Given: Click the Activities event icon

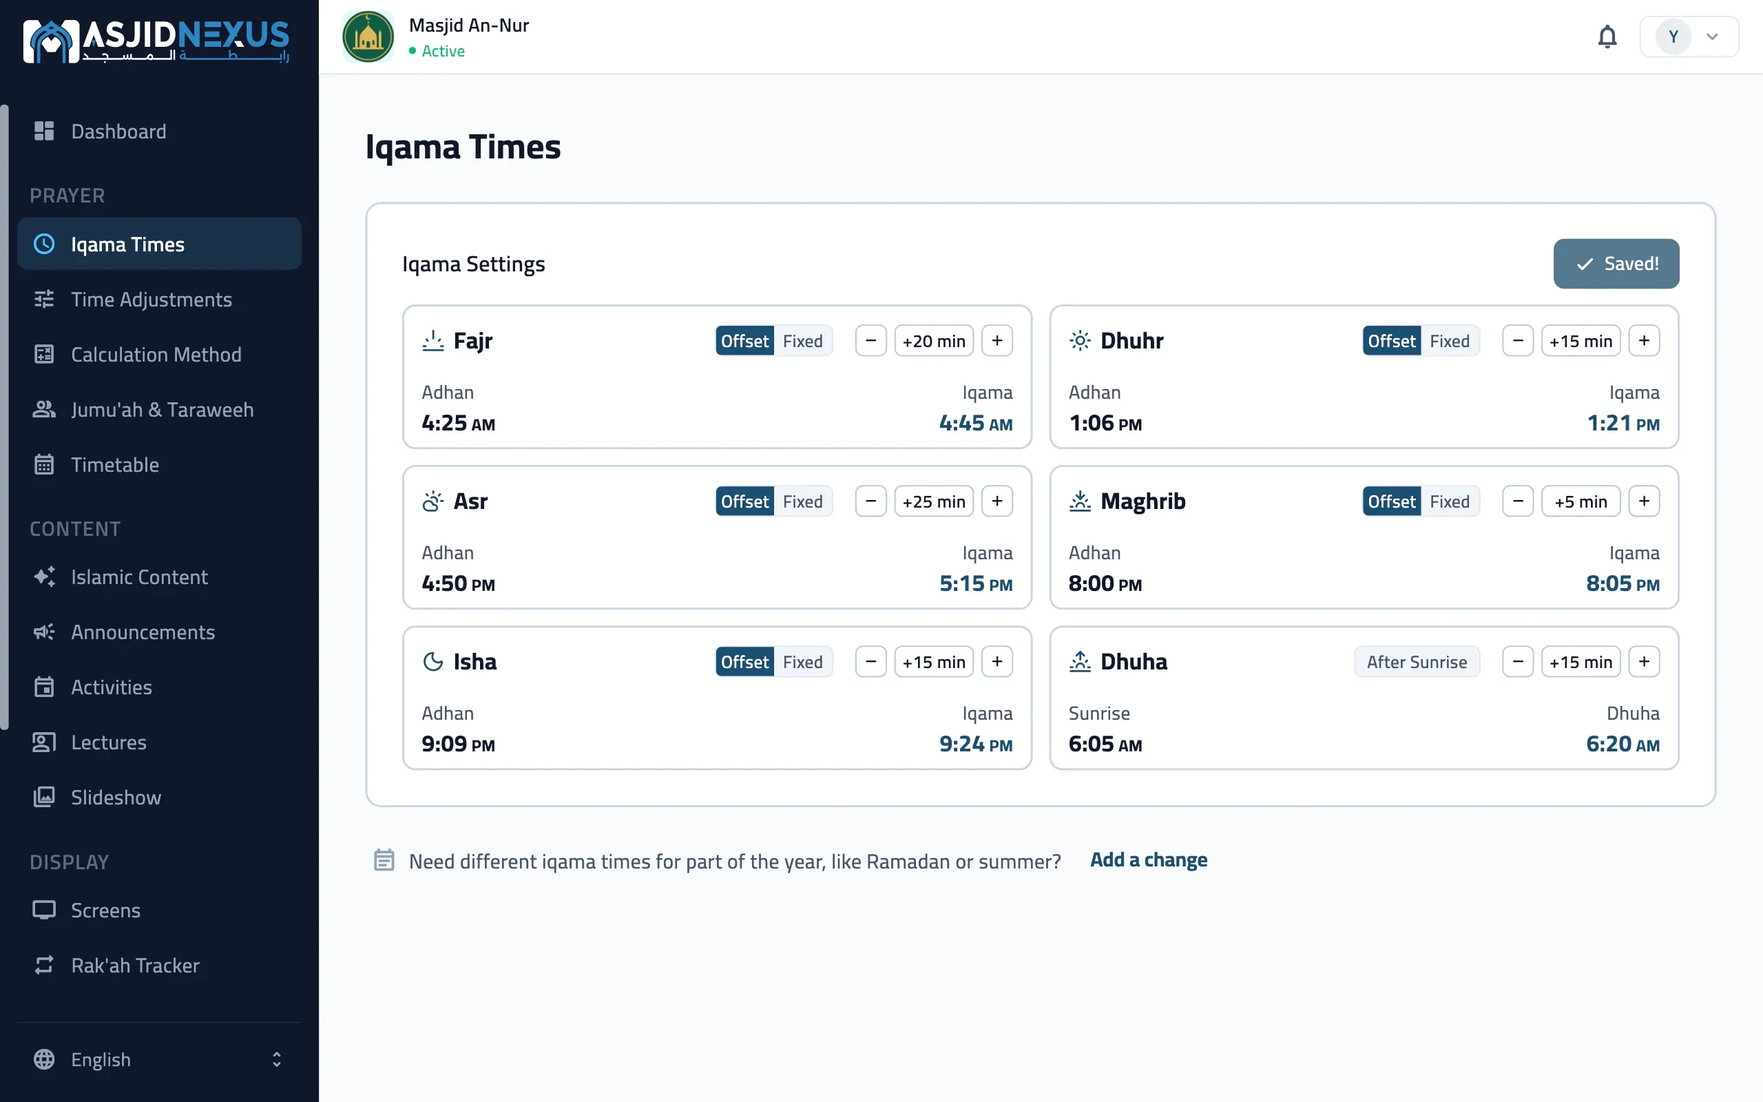Looking at the screenshot, I should (x=45, y=687).
